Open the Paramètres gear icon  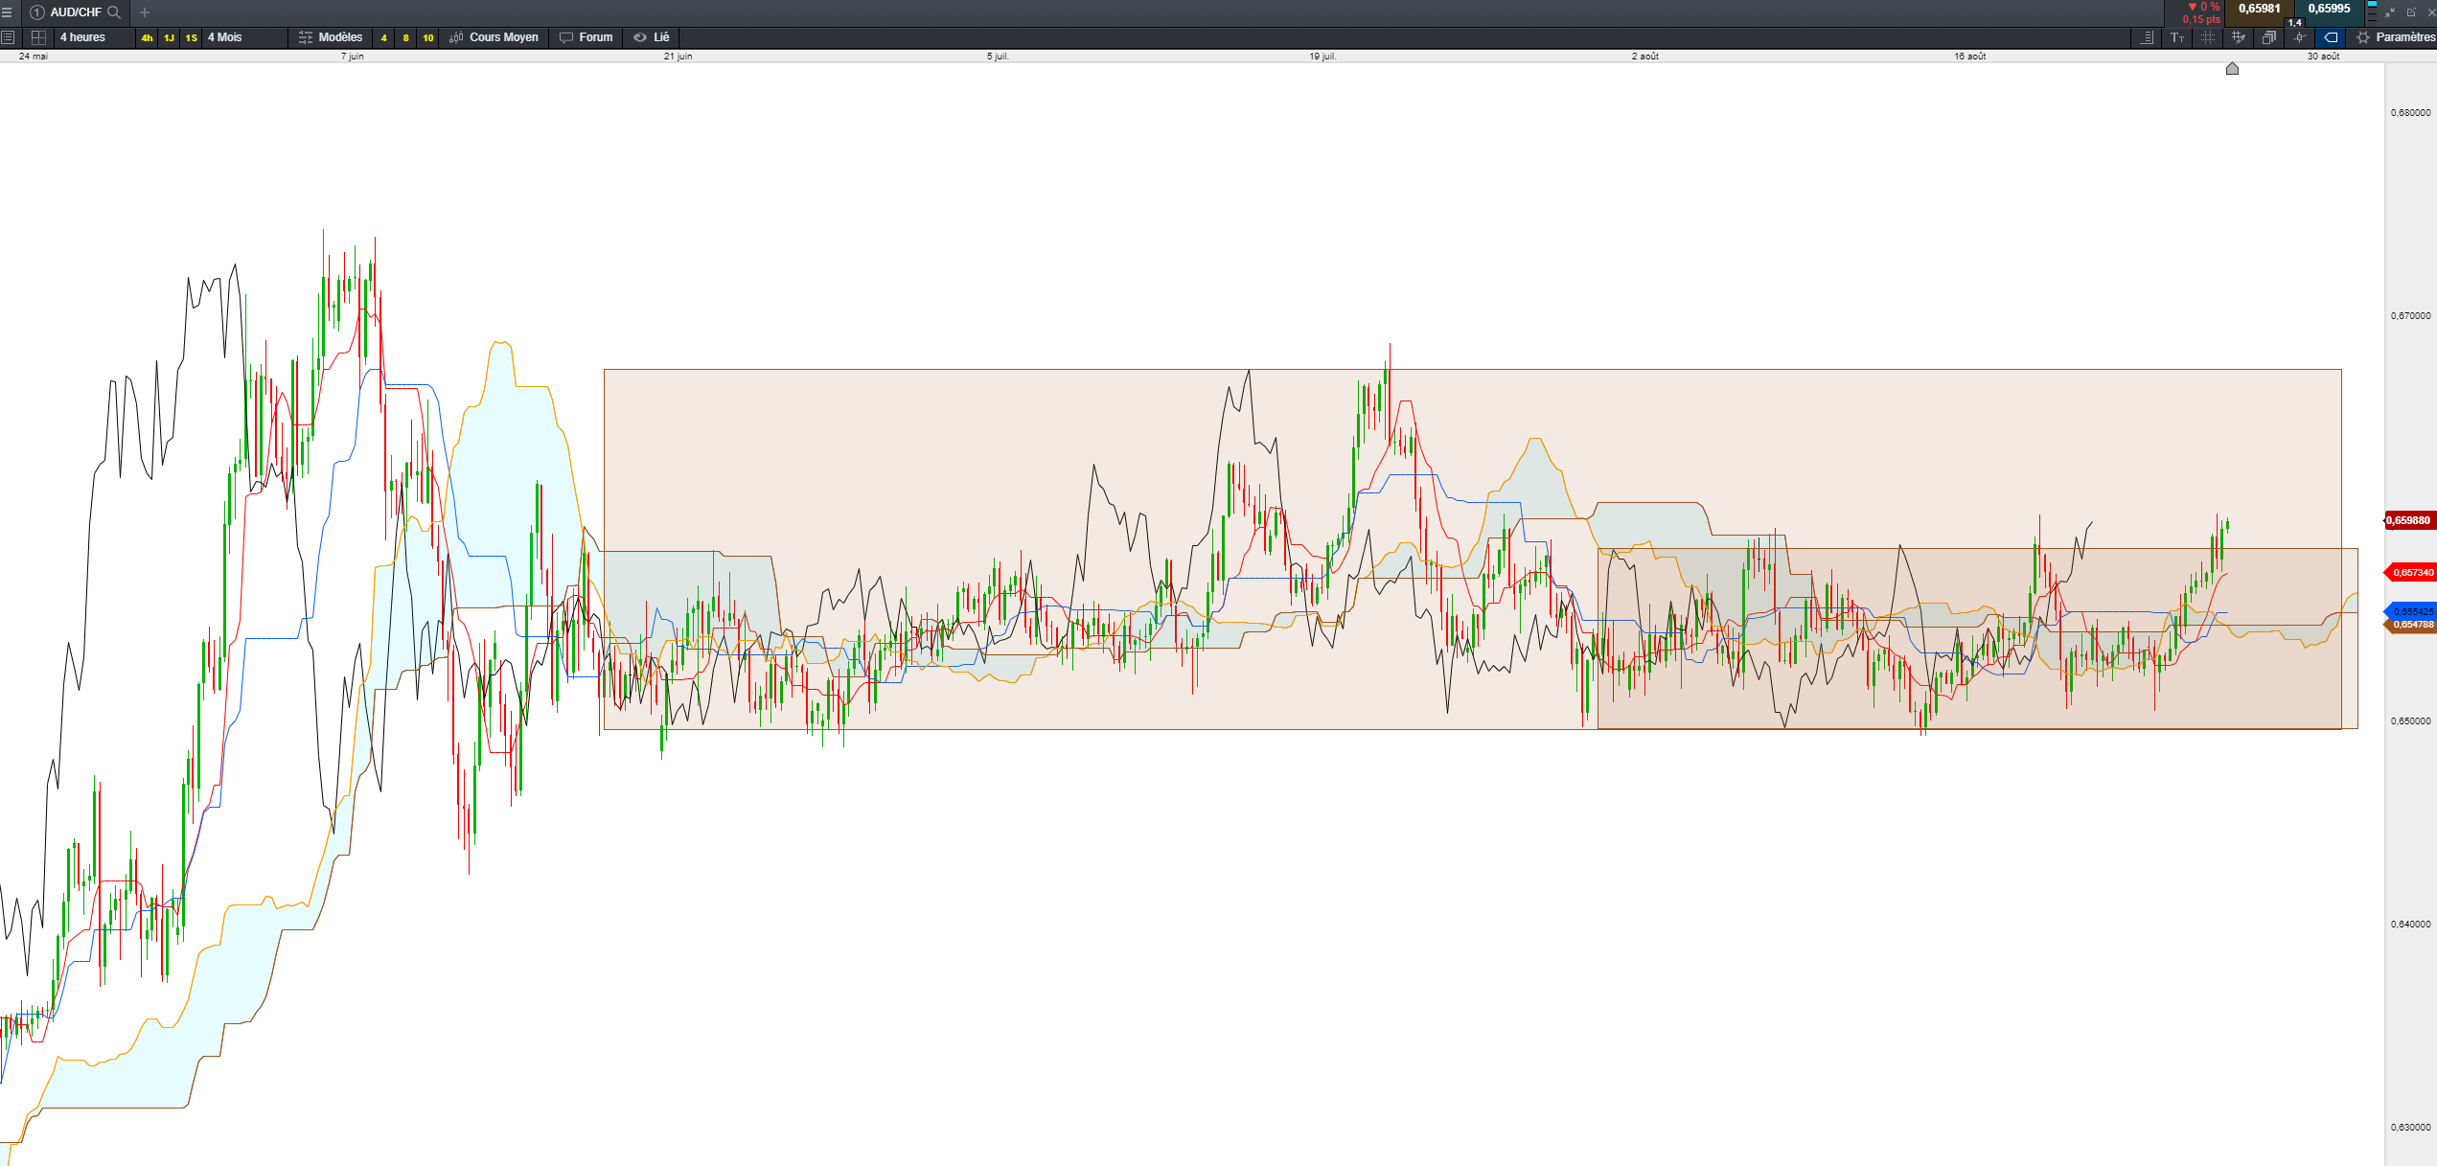tap(2363, 37)
